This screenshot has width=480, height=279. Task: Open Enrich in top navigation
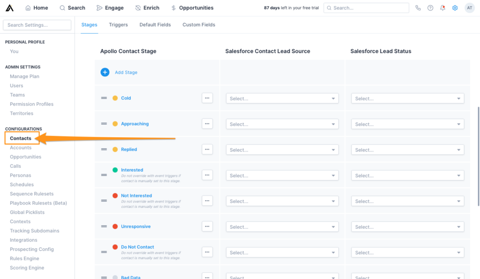coord(147,8)
